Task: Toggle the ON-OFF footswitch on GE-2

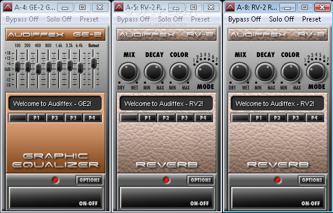Action: click(x=56, y=198)
